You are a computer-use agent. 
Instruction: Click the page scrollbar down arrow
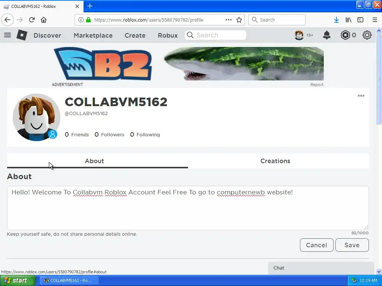click(x=379, y=271)
